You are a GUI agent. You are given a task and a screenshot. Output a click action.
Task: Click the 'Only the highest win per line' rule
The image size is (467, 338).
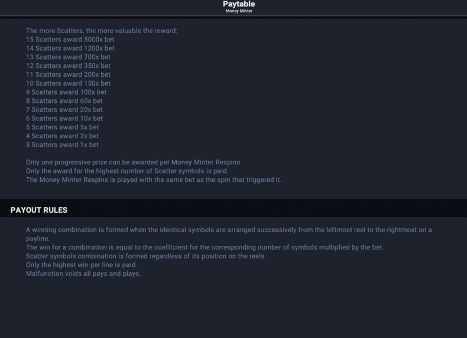(82, 265)
